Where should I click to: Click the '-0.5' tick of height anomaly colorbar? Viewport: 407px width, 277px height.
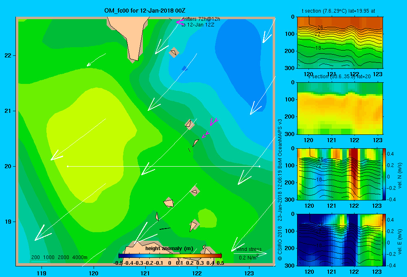click(x=118, y=263)
